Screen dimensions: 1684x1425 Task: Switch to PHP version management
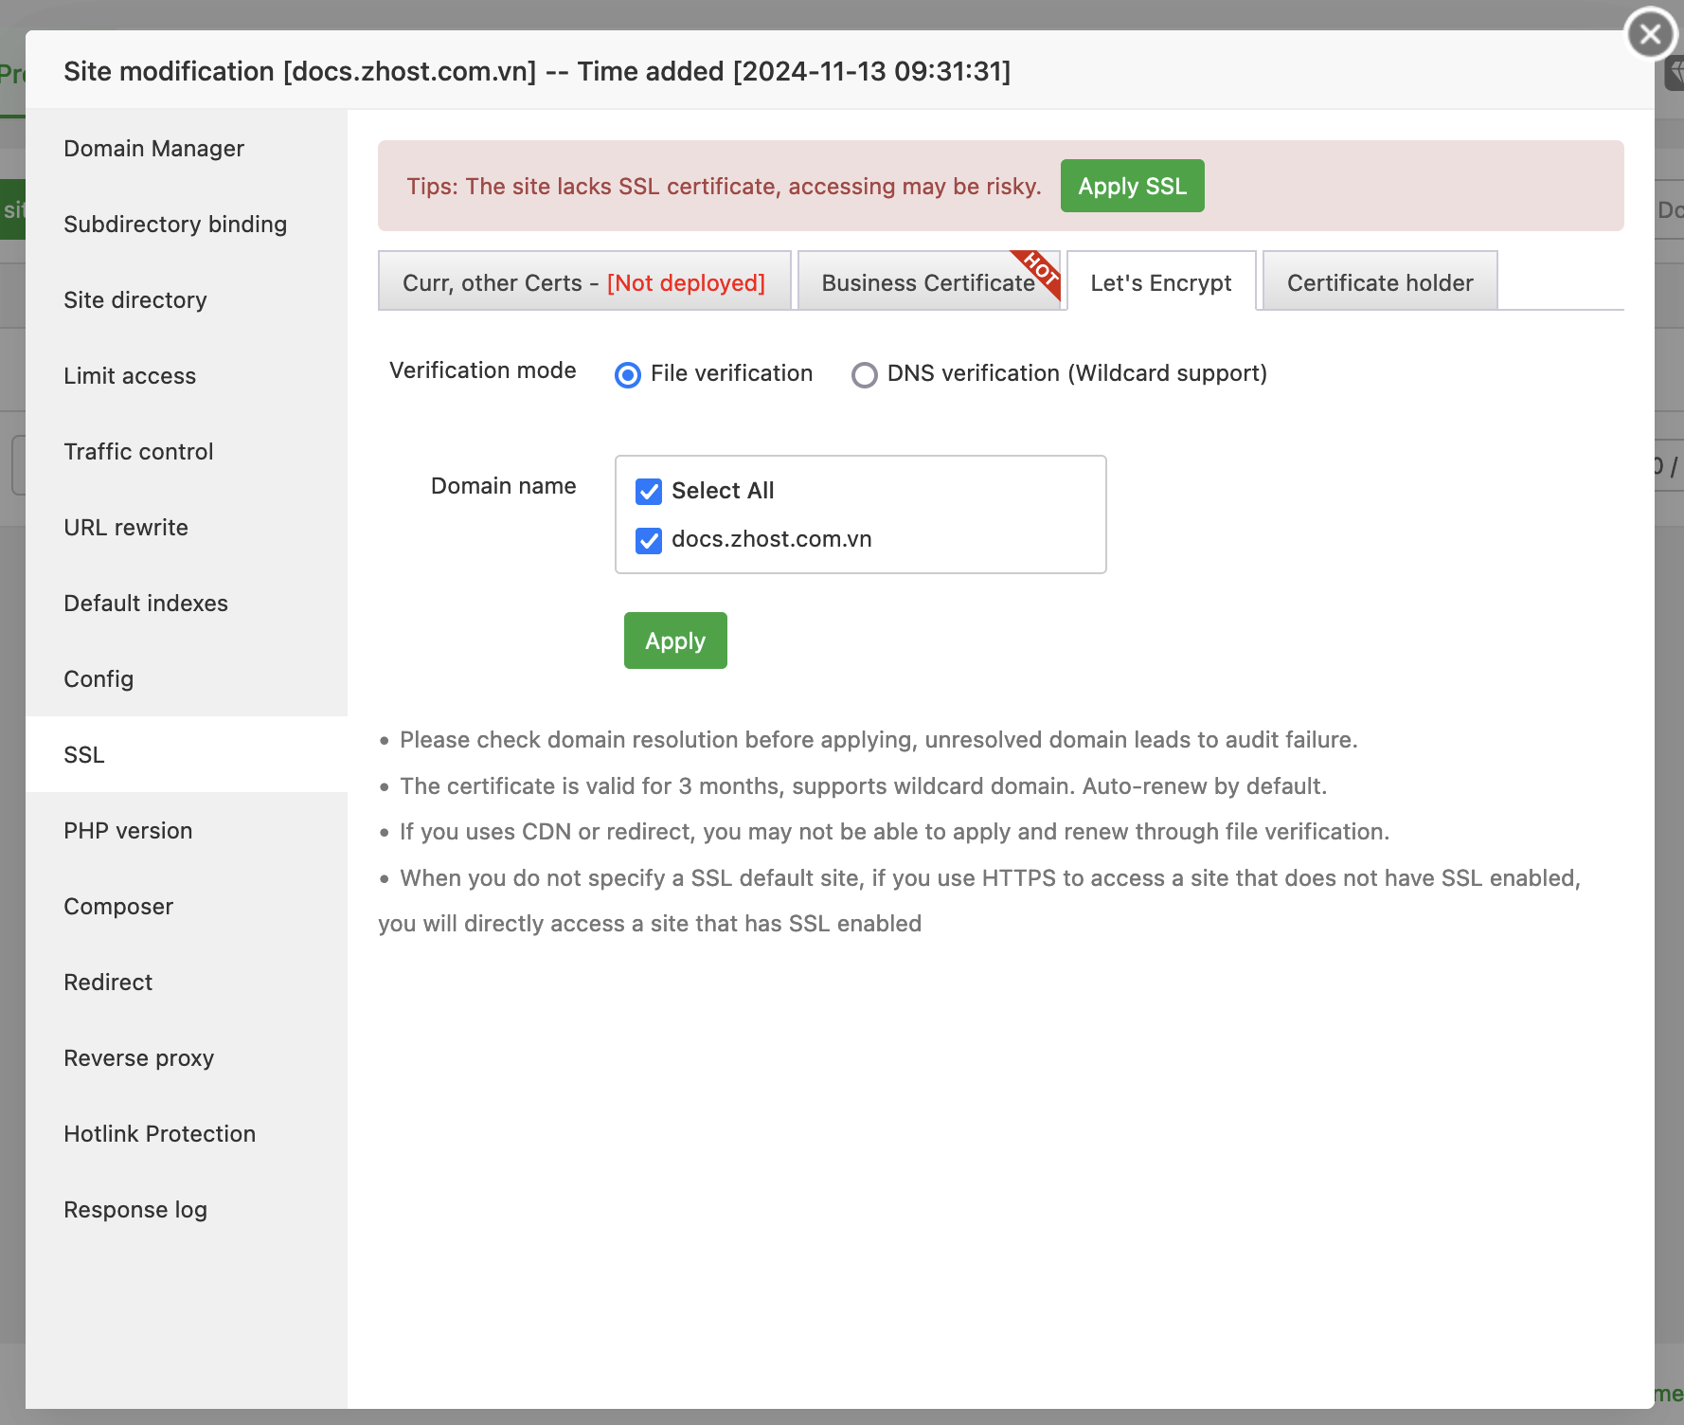[127, 830]
